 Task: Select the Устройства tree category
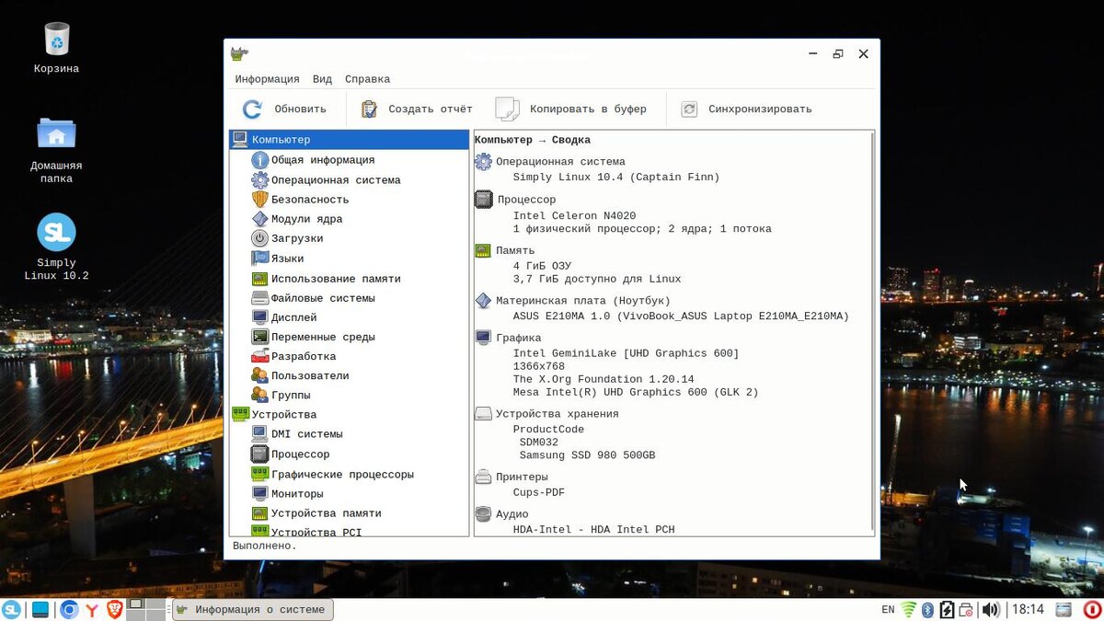pyautogui.click(x=349, y=415)
